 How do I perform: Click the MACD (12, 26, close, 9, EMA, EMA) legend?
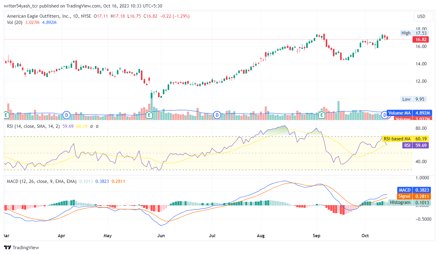tap(42, 181)
